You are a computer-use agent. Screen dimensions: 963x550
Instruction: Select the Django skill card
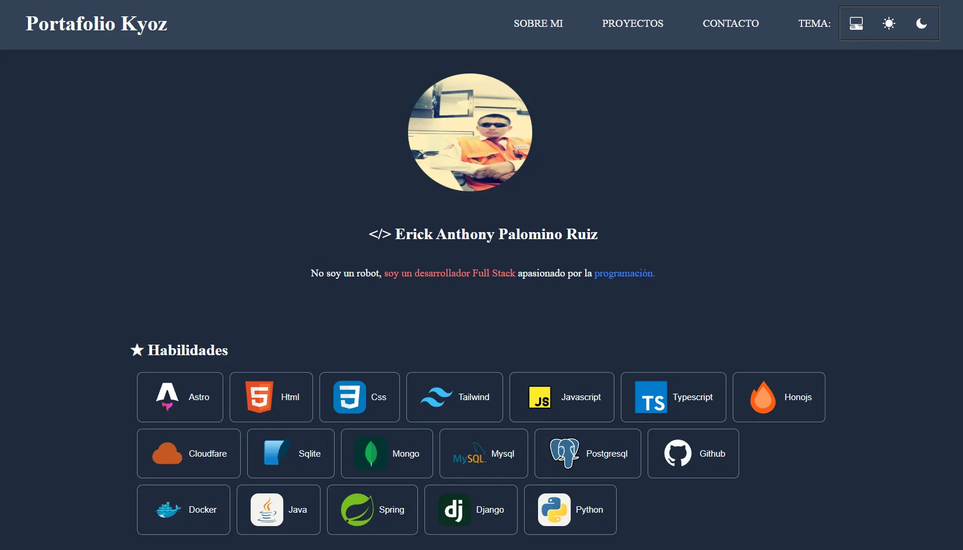[470, 510]
